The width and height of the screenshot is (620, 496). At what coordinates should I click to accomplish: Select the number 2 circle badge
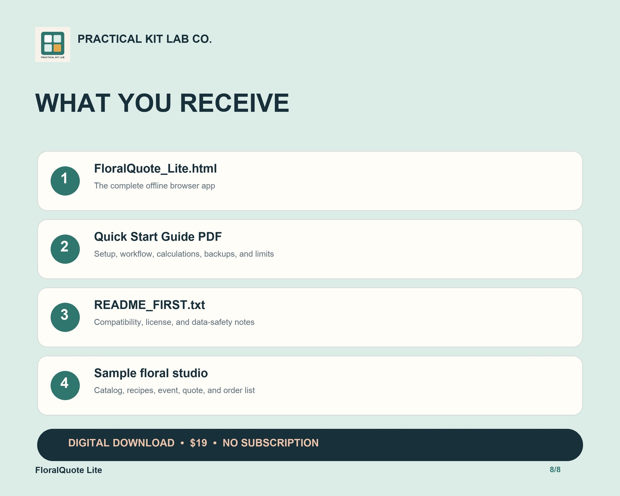pos(65,249)
